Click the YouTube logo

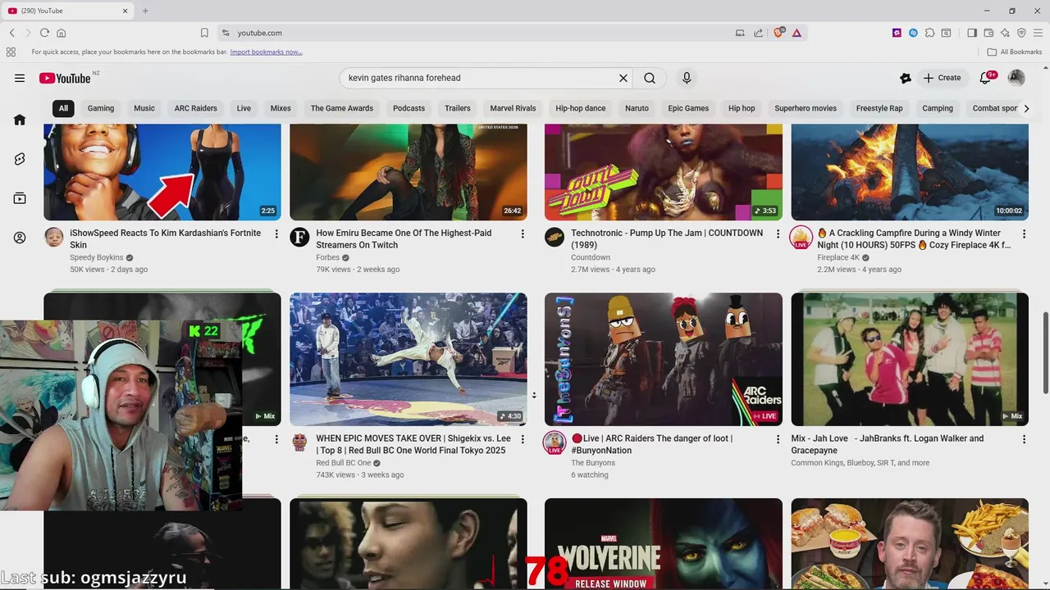pyautogui.click(x=65, y=78)
